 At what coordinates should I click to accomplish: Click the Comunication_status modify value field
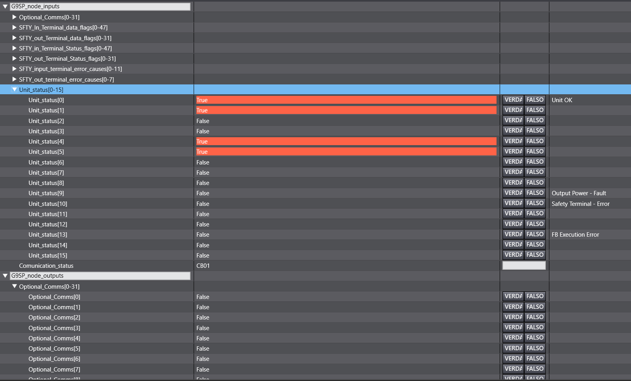[524, 265]
